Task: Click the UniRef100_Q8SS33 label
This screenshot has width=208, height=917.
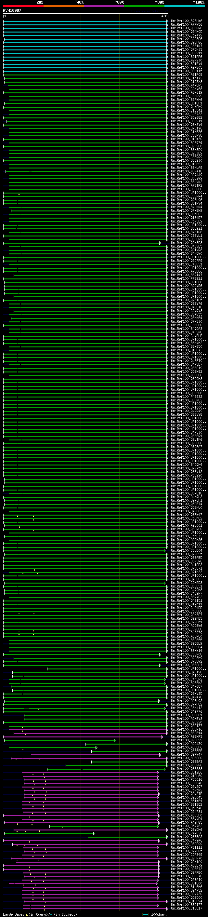Action: 187,769
